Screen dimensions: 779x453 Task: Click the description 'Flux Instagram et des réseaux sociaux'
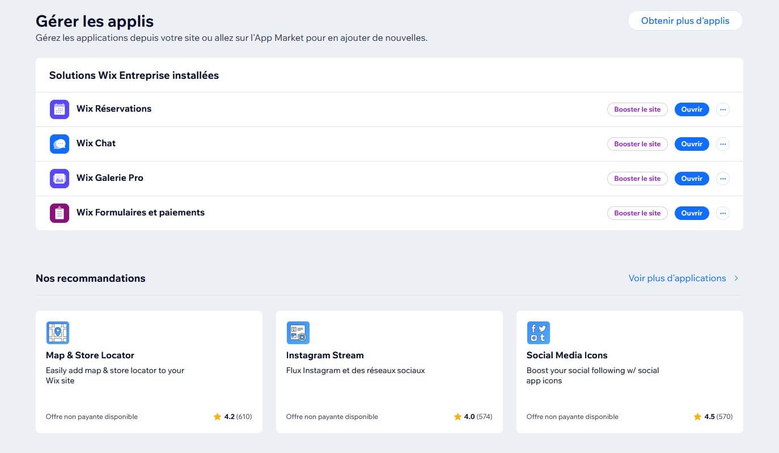click(355, 371)
